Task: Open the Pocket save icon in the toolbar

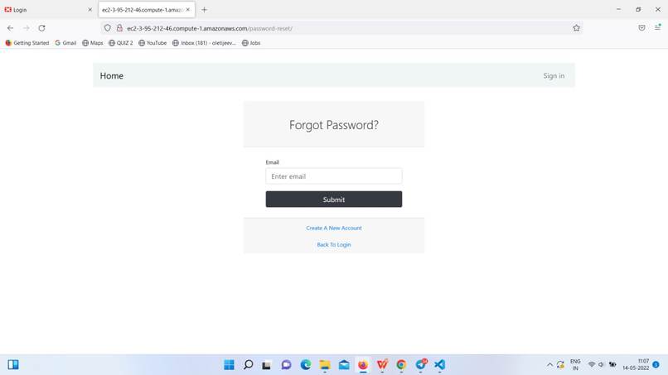Action: point(641,28)
